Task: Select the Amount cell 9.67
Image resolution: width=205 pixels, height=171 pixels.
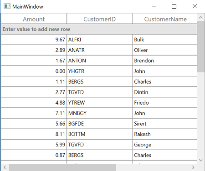Action: (x=34, y=40)
